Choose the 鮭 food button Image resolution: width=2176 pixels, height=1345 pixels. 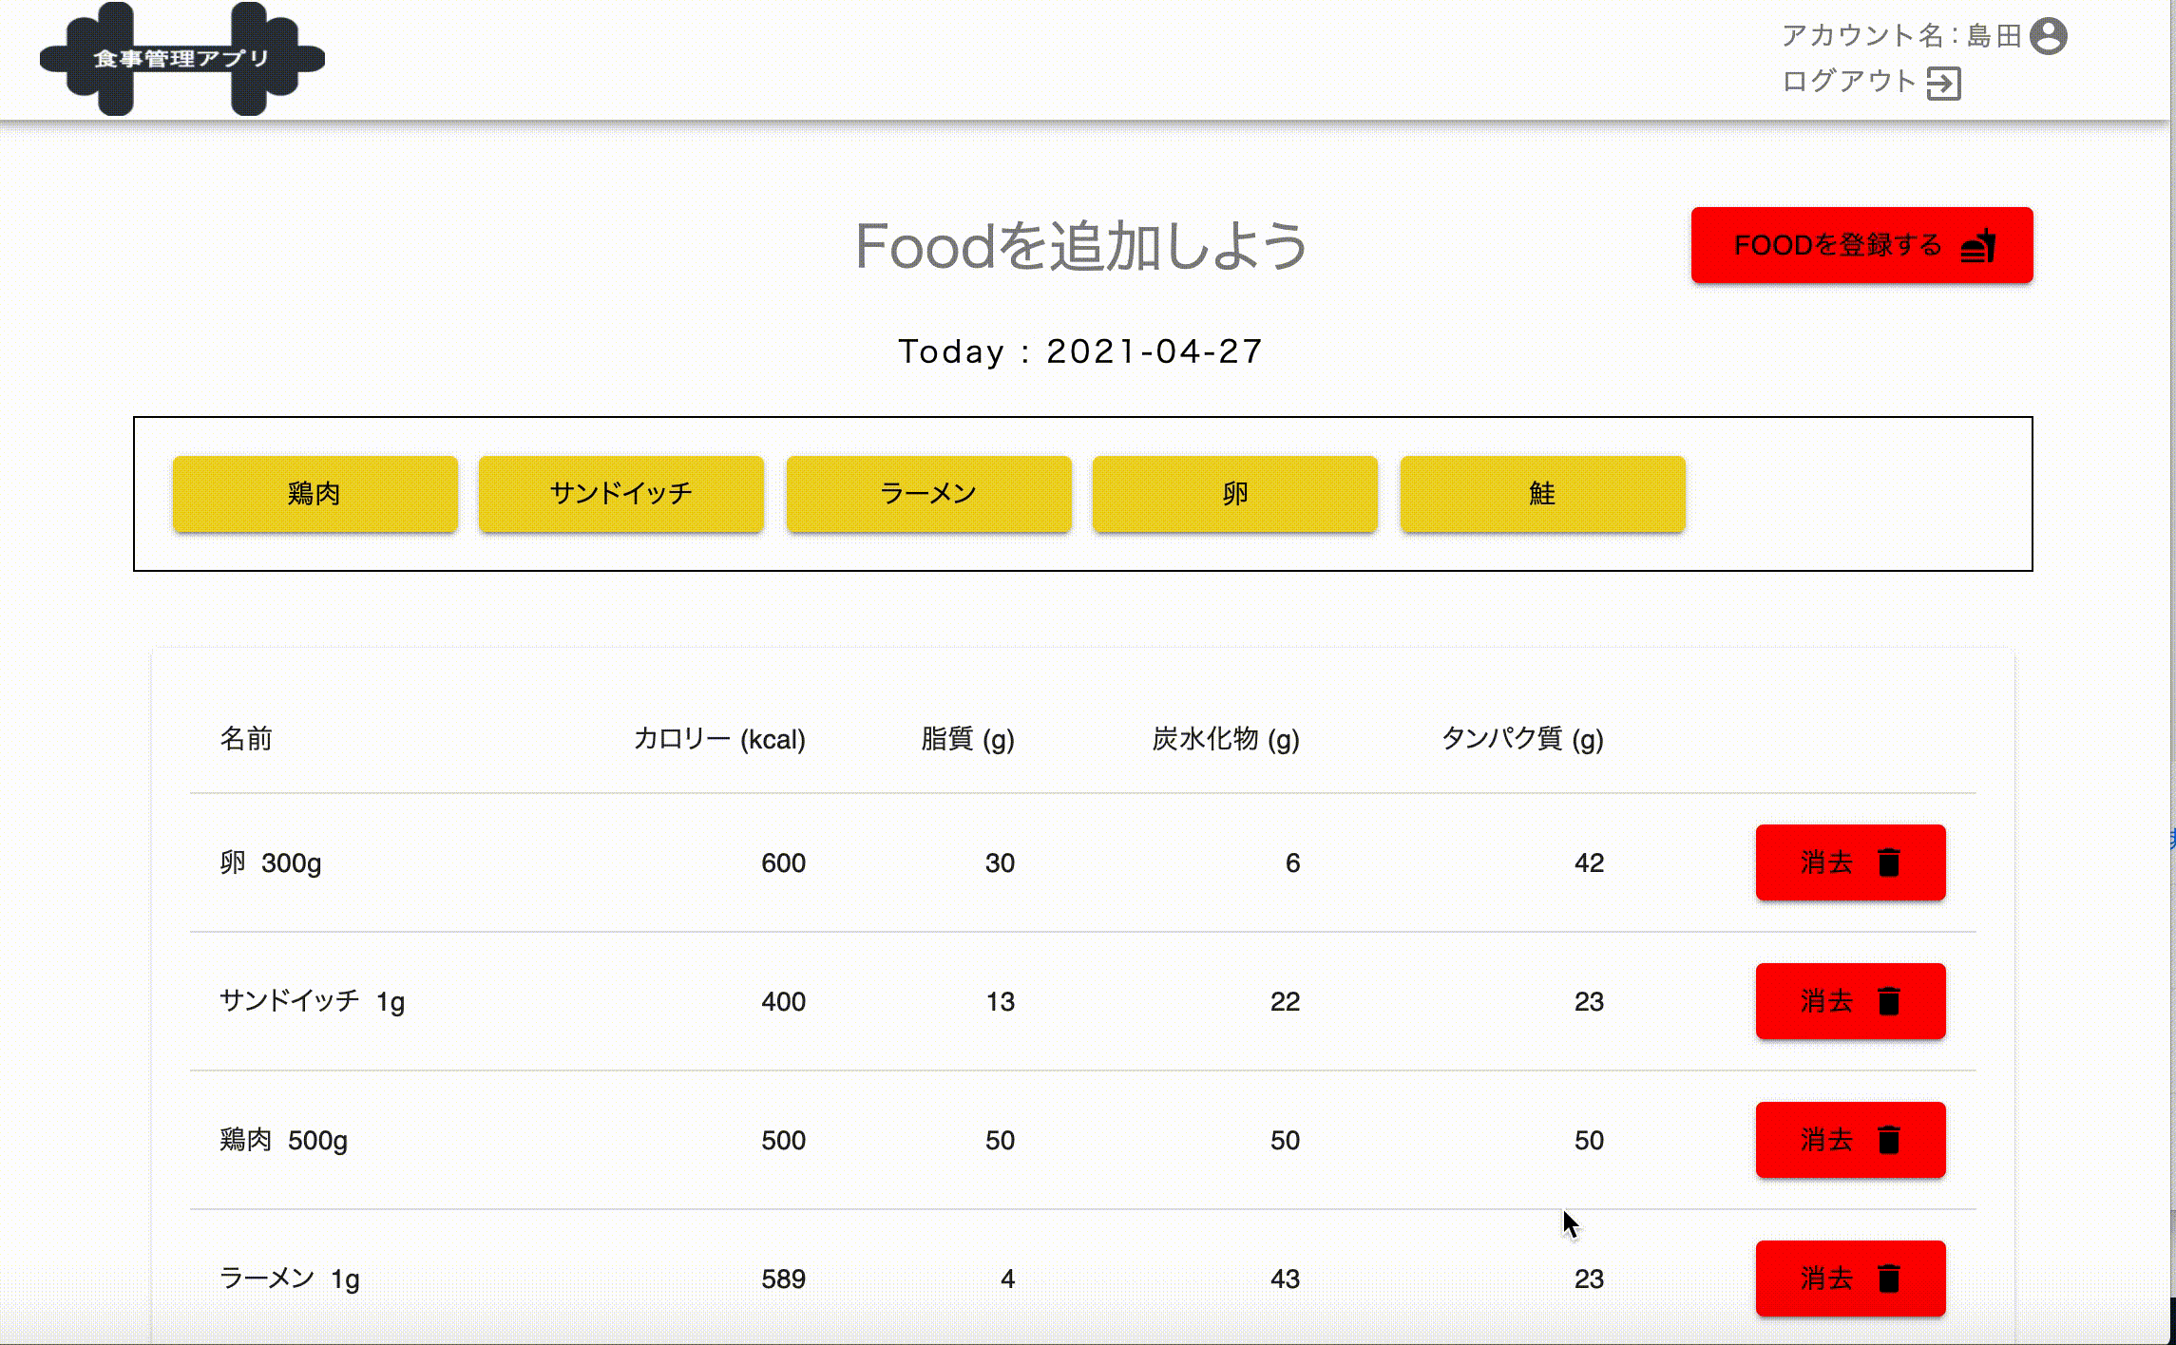(x=1542, y=494)
